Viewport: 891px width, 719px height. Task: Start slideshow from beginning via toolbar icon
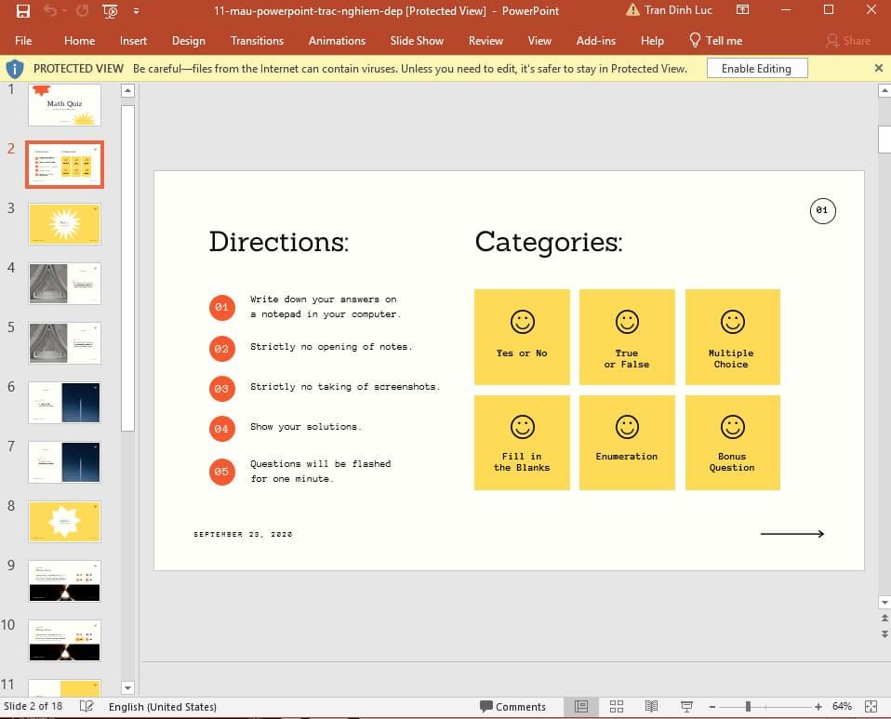[x=110, y=11]
